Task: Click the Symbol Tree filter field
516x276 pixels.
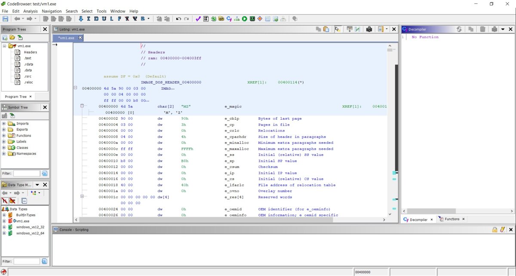Action: coord(27,173)
